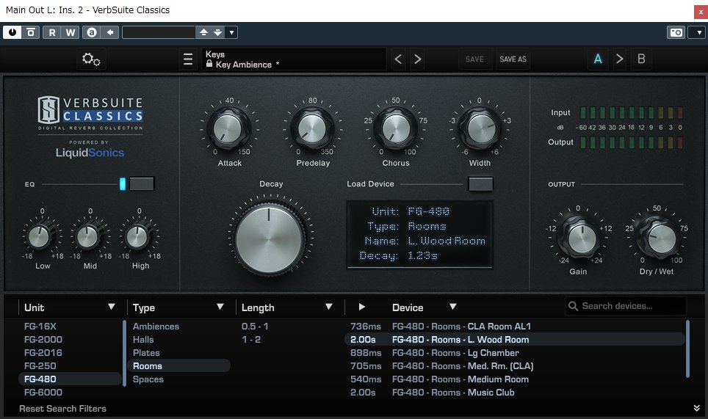
Task: Open the Type column dropdown arrow
Action: pyautogui.click(x=220, y=307)
